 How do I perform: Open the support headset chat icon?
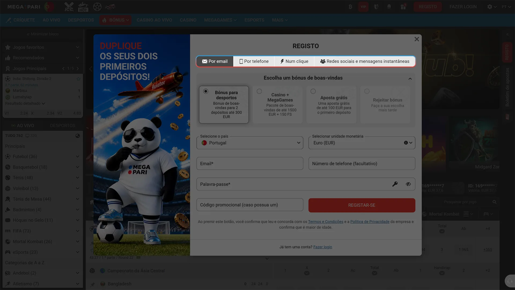510,281
